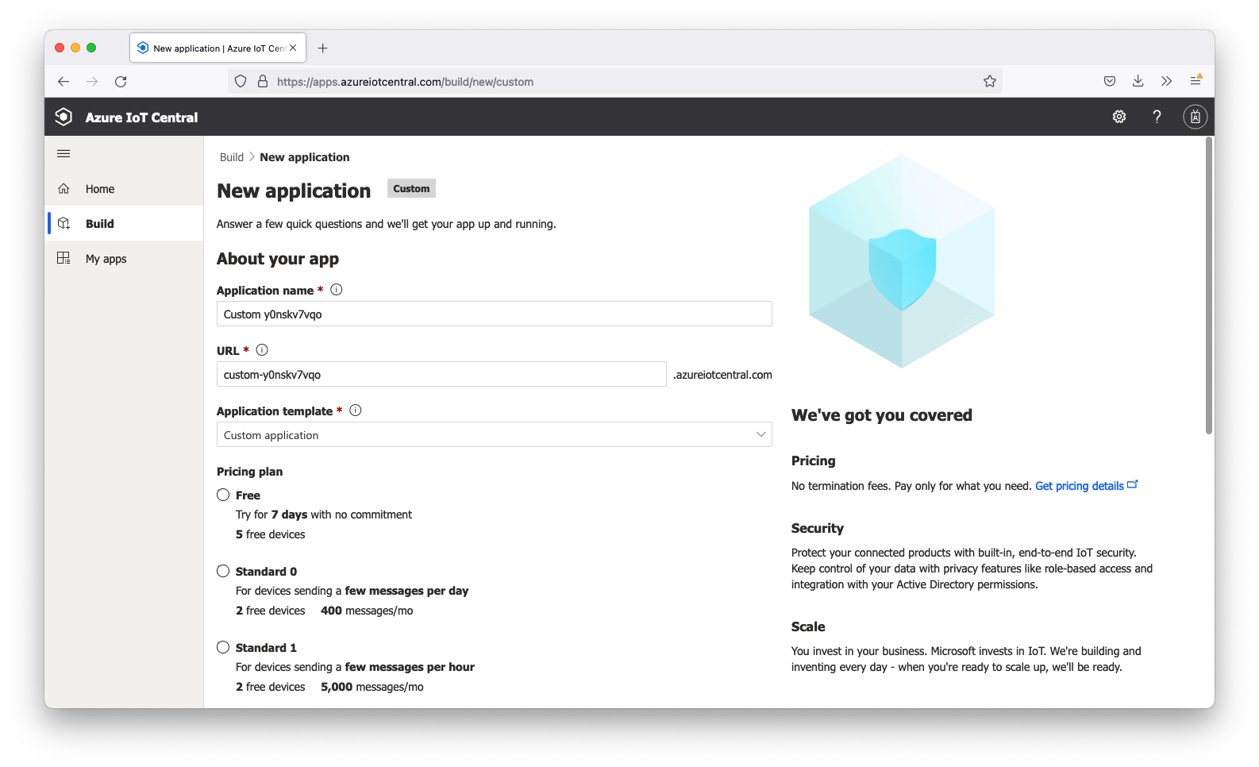This screenshot has height=767, width=1259.
Task: Select the Free pricing plan
Action: click(x=223, y=495)
